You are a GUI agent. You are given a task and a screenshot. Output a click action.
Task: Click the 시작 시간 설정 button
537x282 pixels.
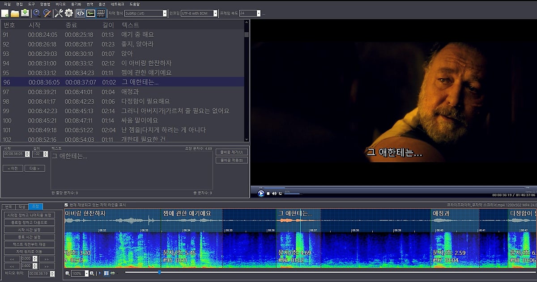pos(30,229)
